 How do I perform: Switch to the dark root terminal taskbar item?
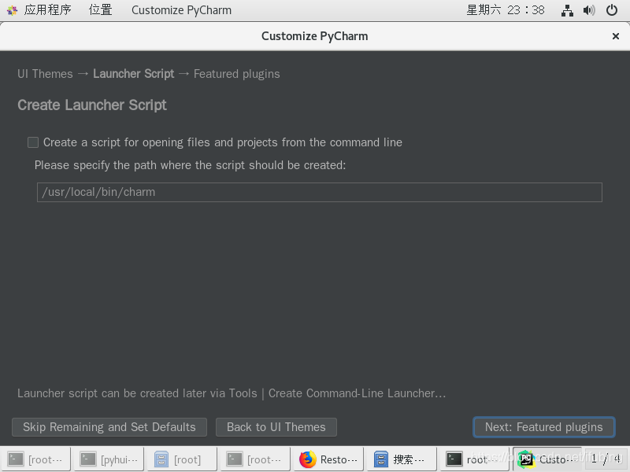[x=475, y=459]
